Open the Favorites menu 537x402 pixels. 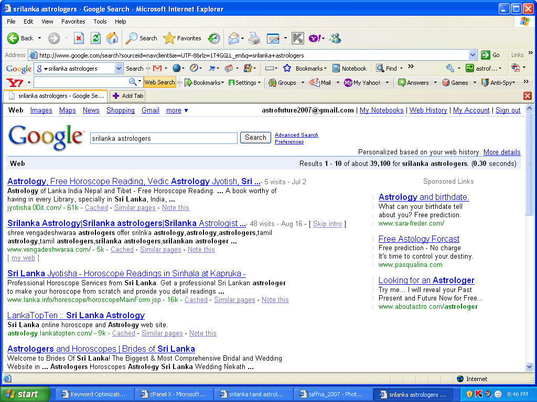point(73,21)
